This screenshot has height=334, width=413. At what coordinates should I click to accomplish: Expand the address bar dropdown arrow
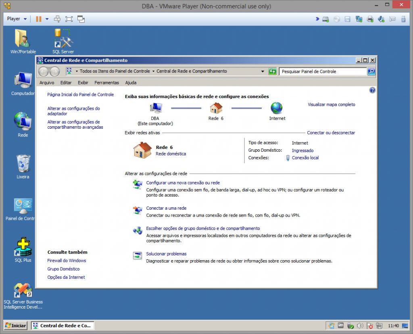pyautogui.click(x=262, y=71)
